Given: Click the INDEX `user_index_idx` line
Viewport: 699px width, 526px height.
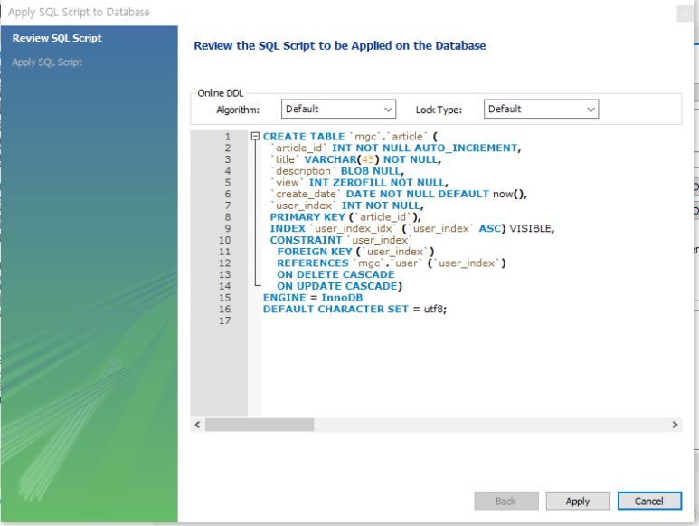Looking at the screenshot, I should click(x=412, y=229).
